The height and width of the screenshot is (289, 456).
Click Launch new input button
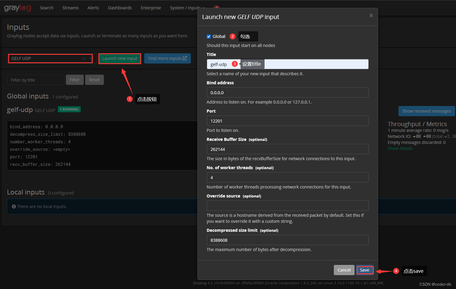pyautogui.click(x=120, y=58)
